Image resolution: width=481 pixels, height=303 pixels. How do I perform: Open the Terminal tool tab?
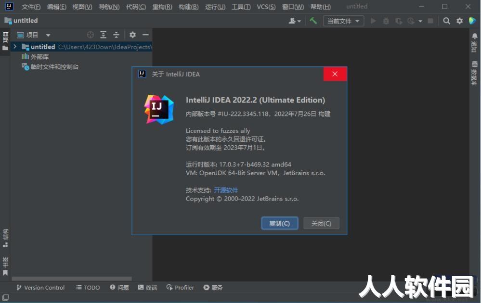[x=147, y=288]
